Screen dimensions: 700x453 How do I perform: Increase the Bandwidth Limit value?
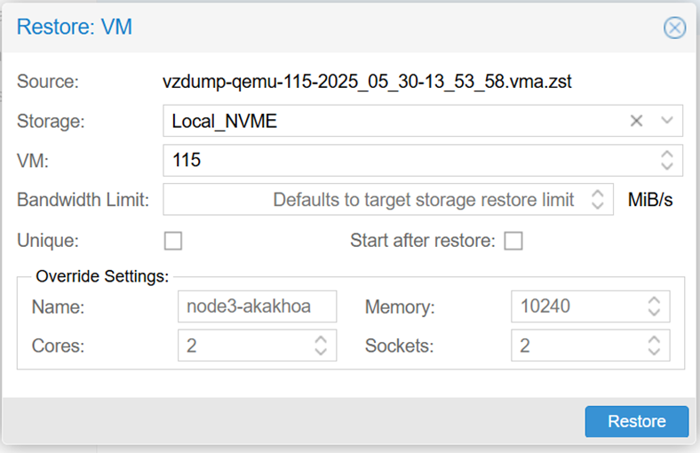pyautogui.click(x=598, y=194)
